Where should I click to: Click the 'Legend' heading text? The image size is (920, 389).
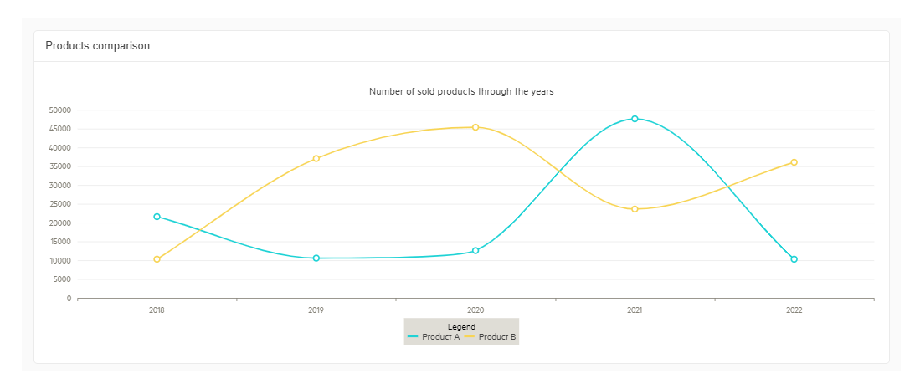(461, 327)
